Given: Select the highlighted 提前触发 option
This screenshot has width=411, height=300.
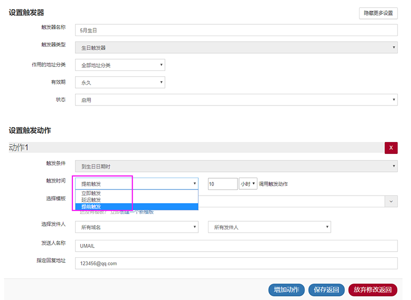Looking at the screenshot, I should (x=91, y=206).
